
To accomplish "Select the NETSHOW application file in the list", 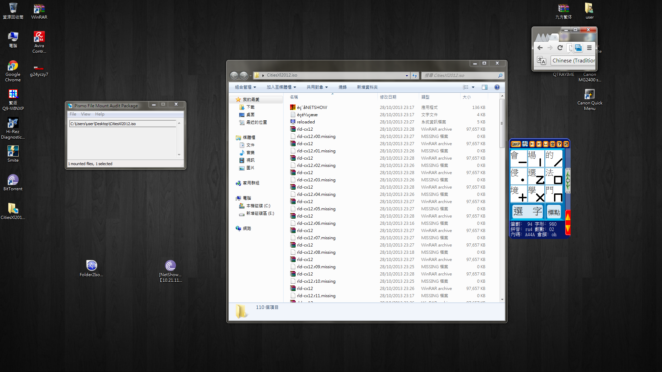I will tap(312, 108).
